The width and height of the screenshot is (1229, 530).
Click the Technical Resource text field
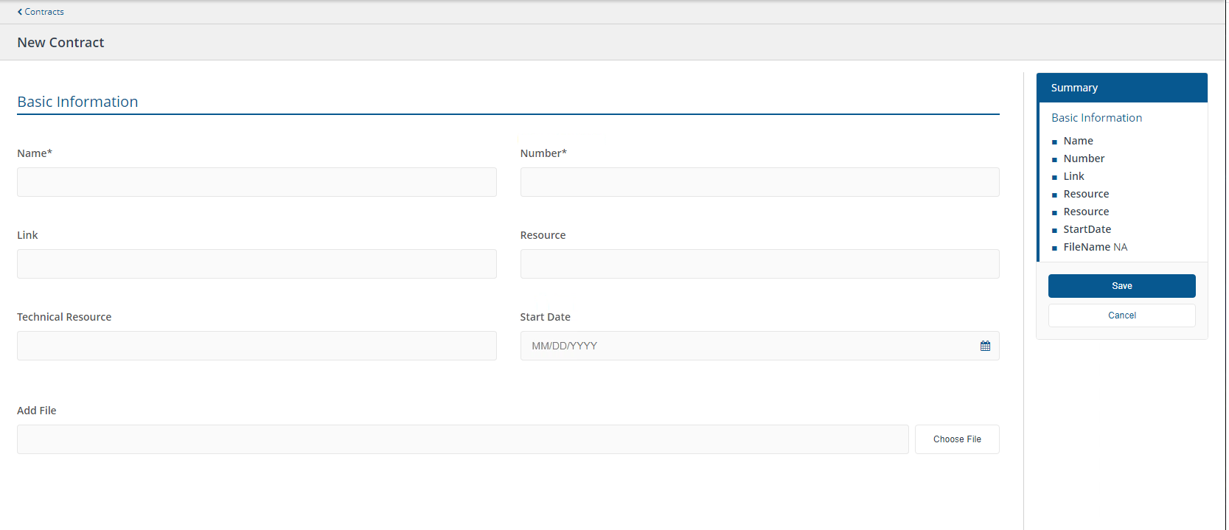257,346
